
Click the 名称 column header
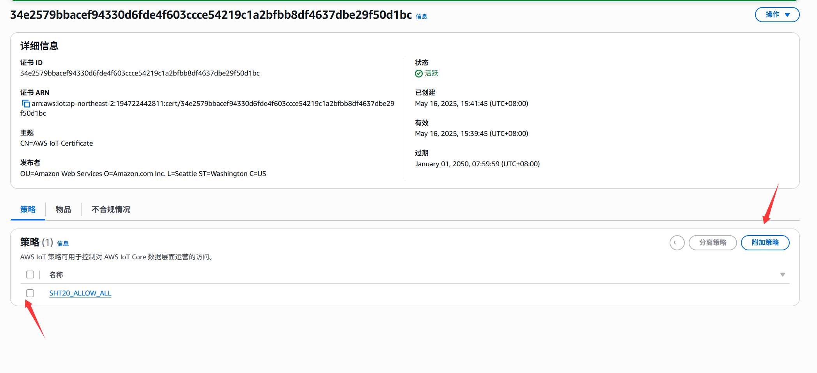pos(56,275)
